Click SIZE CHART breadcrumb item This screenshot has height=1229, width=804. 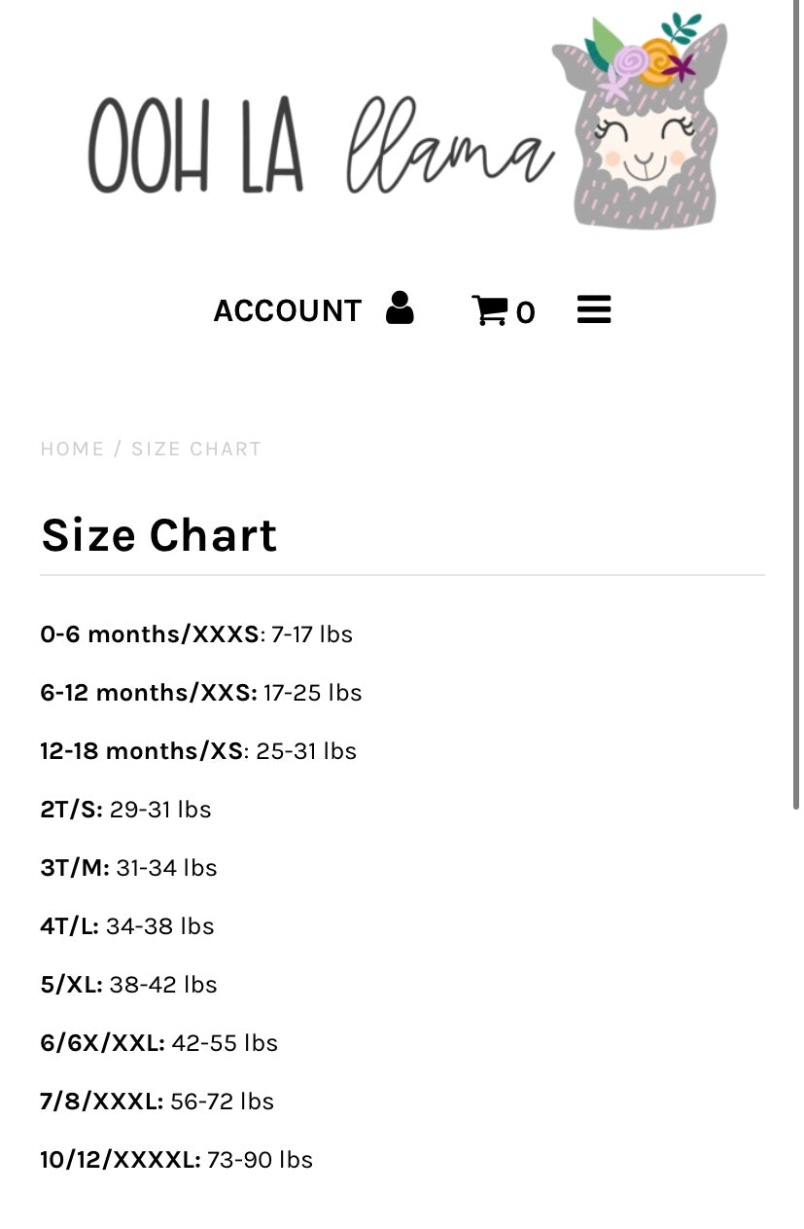(x=196, y=449)
